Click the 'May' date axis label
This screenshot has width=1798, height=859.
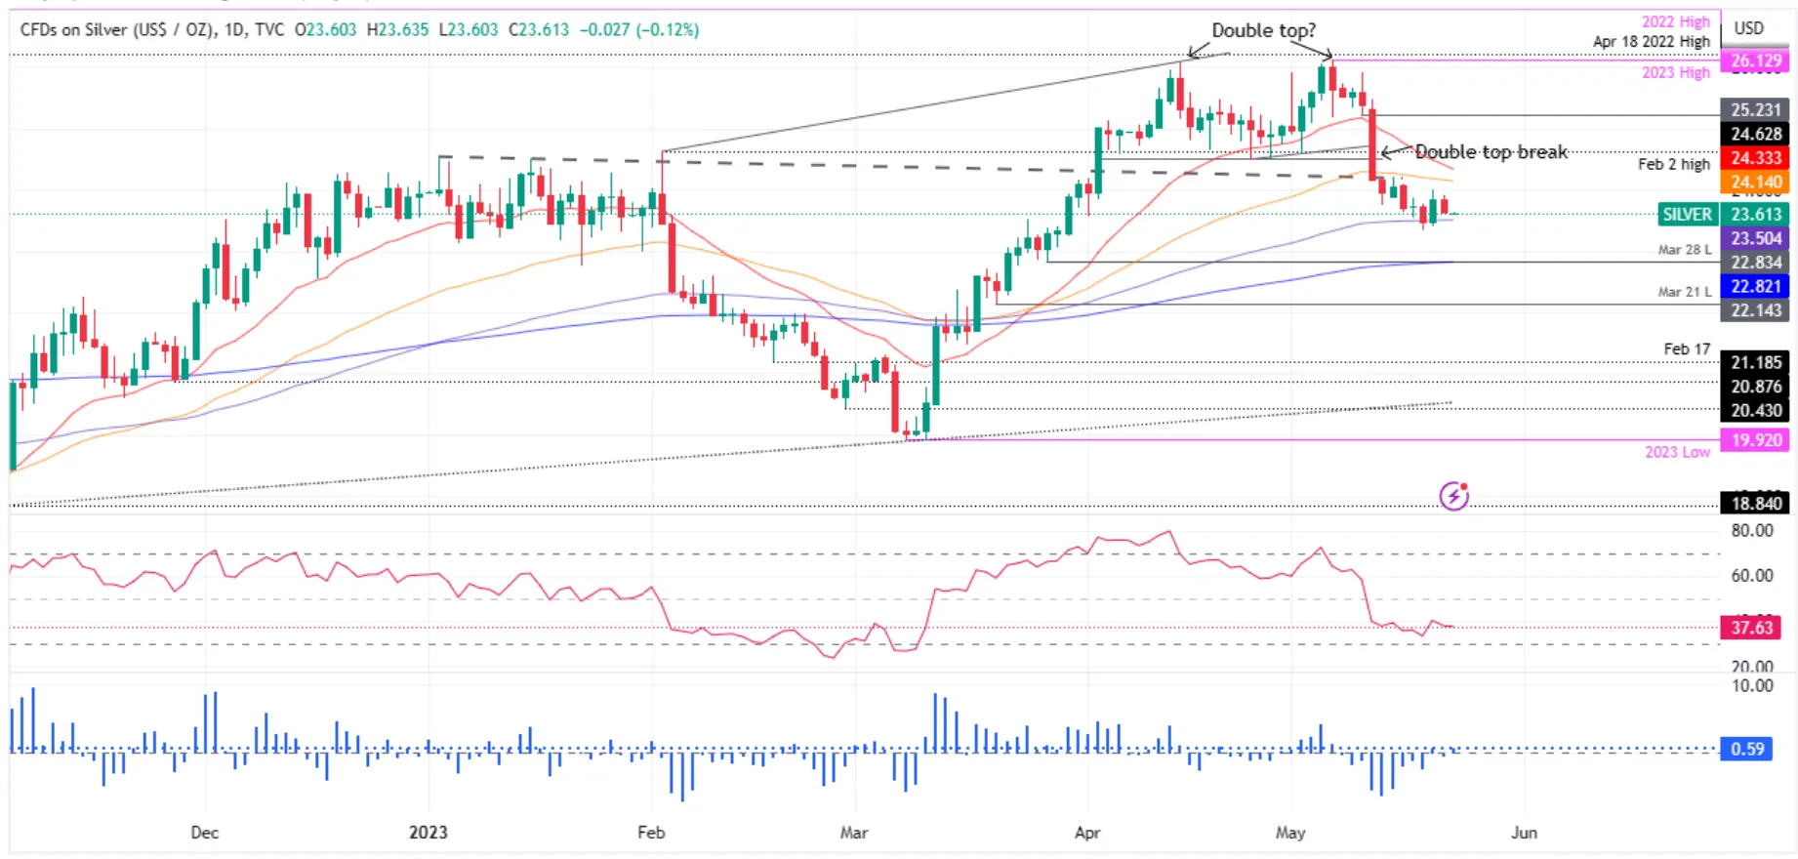coord(1290,833)
